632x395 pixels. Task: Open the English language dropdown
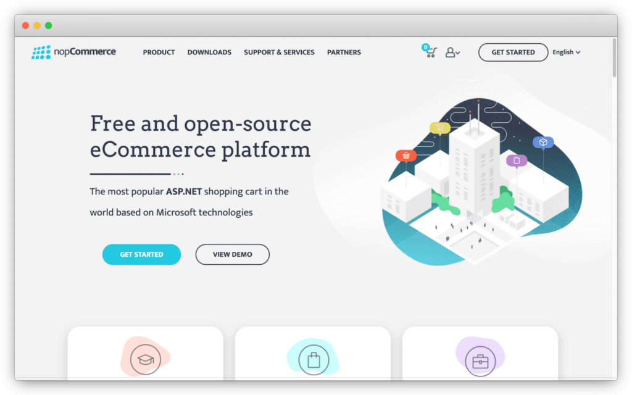click(x=566, y=52)
